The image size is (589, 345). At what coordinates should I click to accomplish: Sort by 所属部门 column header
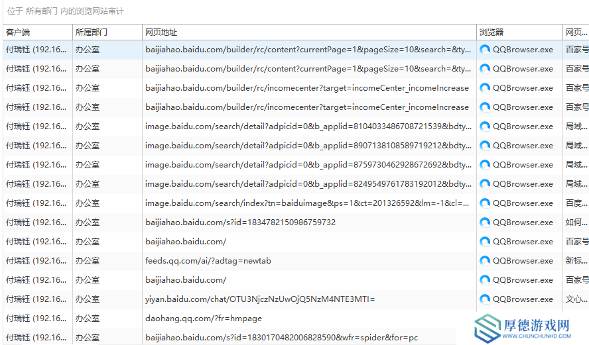107,32
